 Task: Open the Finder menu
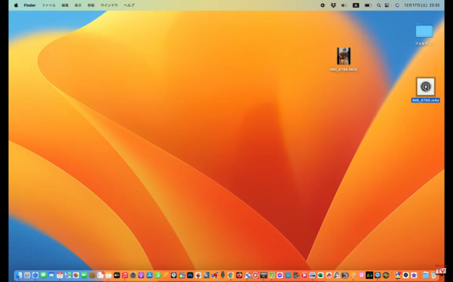tap(30, 5)
